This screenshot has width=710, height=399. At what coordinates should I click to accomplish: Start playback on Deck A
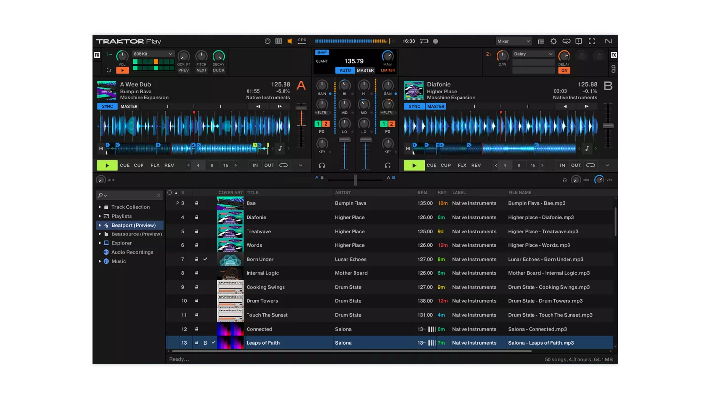click(107, 166)
